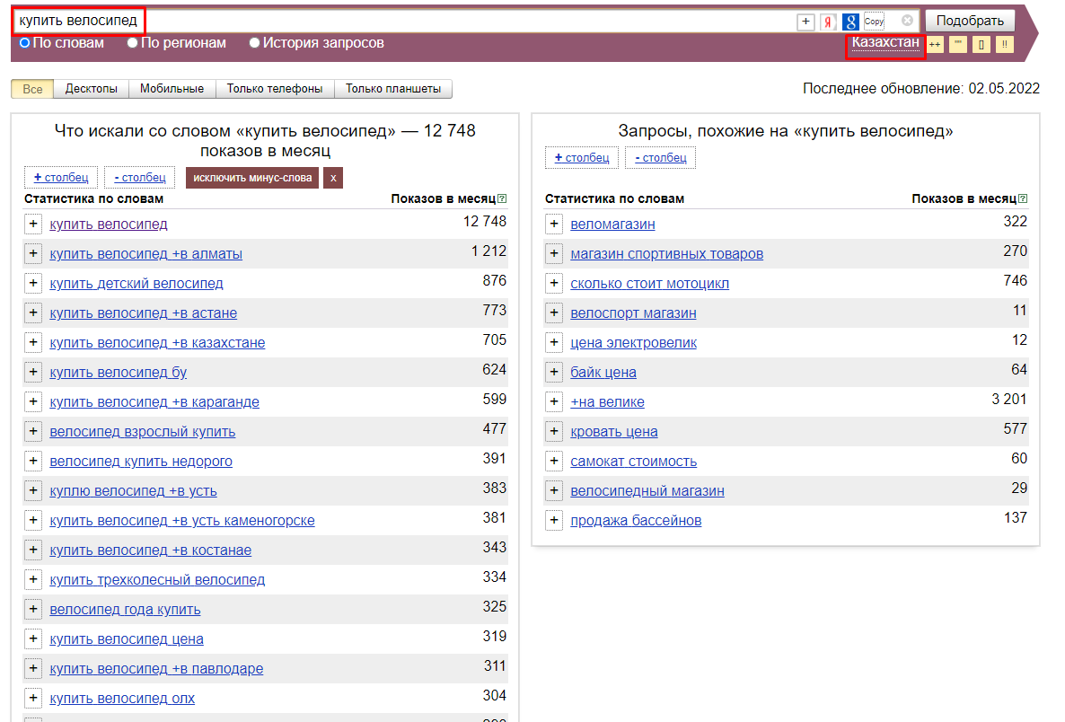Click the quotation marks operator button
The height and width of the screenshot is (722, 1065).
(958, 45)
